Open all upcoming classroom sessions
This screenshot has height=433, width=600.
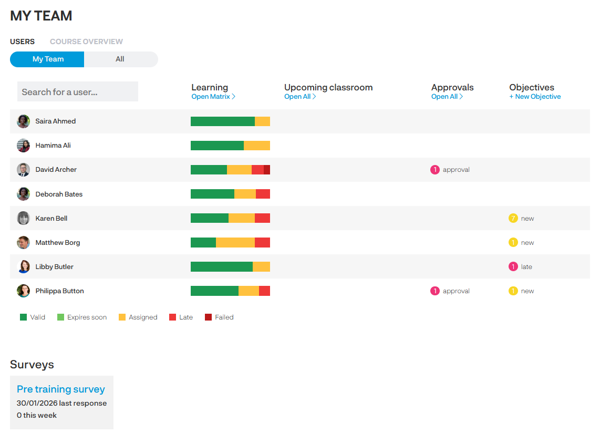tap(299, 97)
